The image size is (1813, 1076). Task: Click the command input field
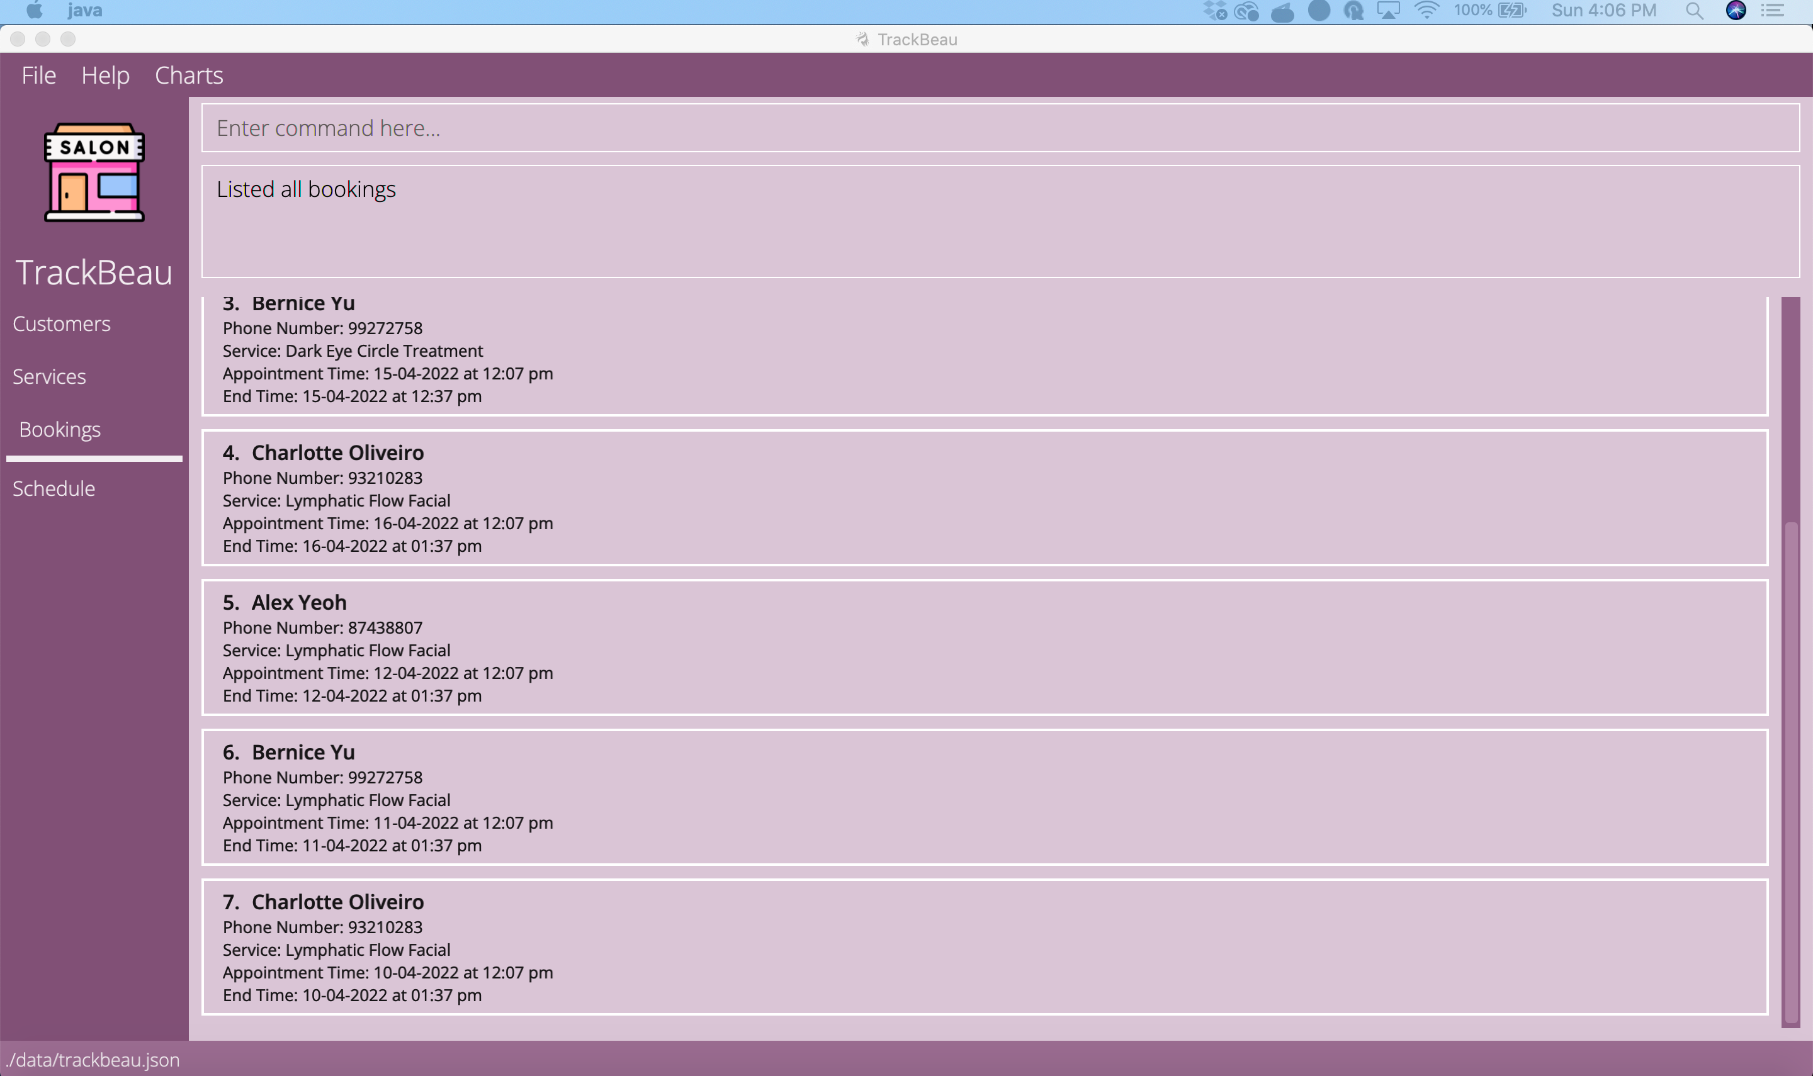(1000, 128)
